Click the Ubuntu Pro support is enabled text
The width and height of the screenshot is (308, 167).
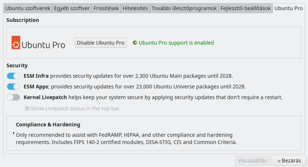(176, 43)
